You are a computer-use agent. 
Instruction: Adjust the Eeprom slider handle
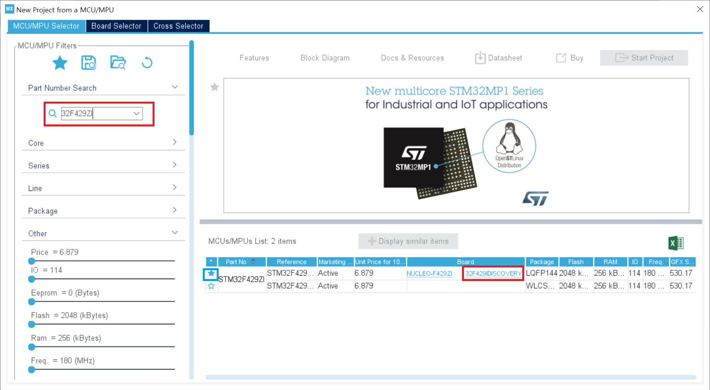(32, 302)
